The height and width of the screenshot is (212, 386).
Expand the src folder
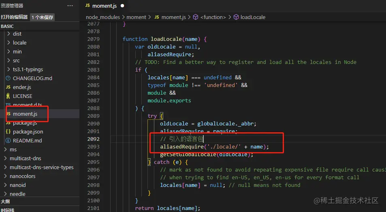coord(9,60)
